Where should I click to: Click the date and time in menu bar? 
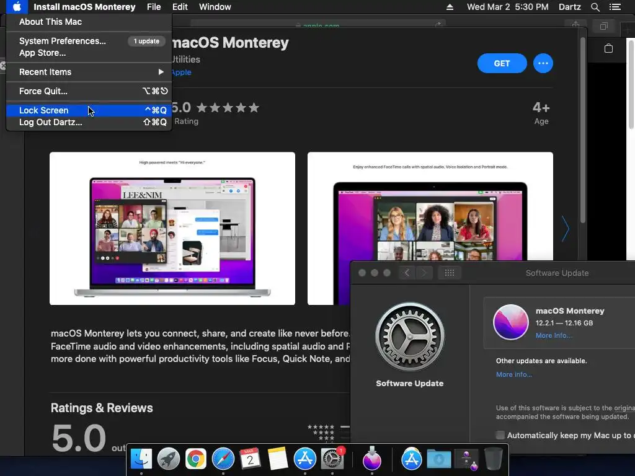tap(507, 7)
